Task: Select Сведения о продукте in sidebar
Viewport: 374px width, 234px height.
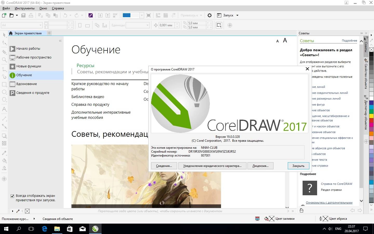Action: tap(36, 93)
